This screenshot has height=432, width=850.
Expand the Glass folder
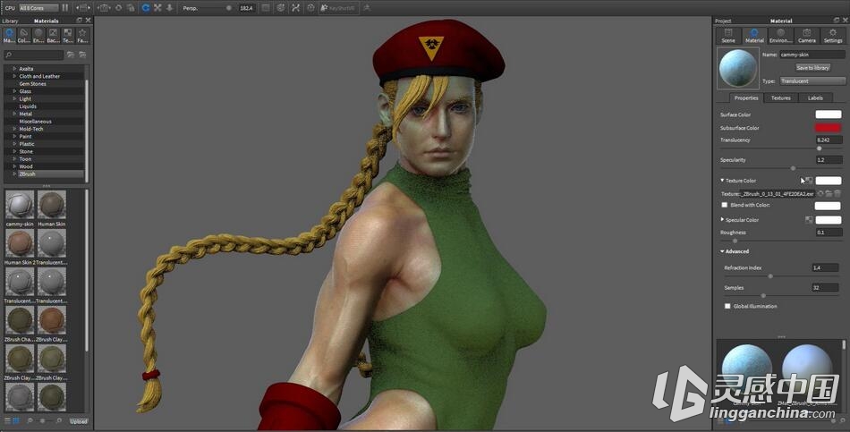pos(14,91)
